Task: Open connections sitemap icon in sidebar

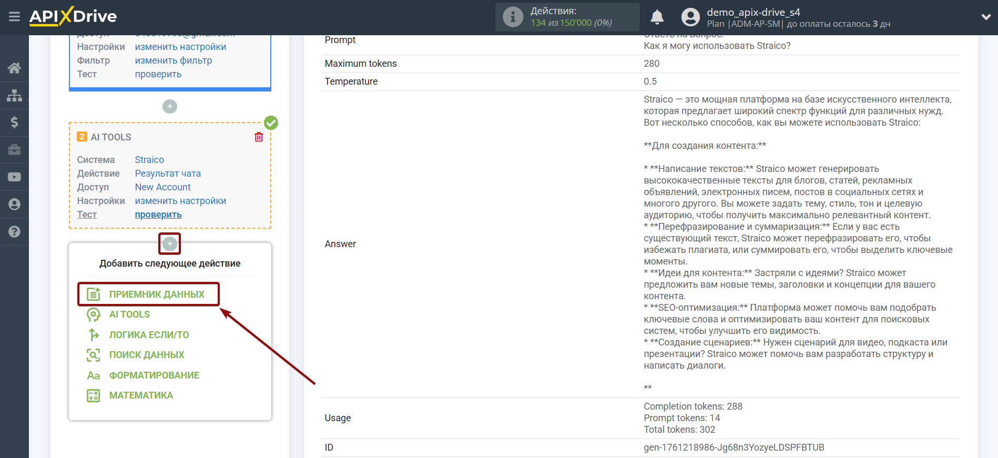Action: point(14,95)
